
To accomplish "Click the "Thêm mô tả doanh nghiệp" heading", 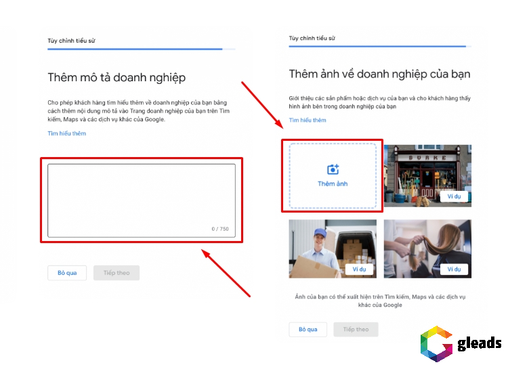I will pos(117,78).
